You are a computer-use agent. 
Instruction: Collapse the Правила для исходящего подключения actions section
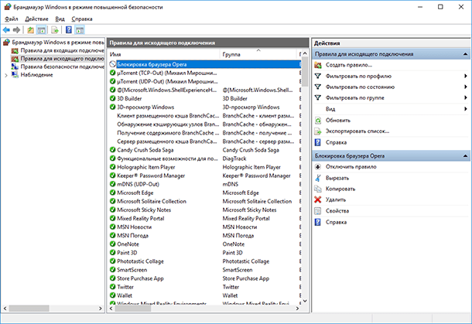[x=465, y=54]
